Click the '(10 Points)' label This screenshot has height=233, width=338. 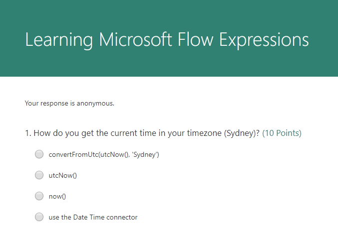pos(282,133)
